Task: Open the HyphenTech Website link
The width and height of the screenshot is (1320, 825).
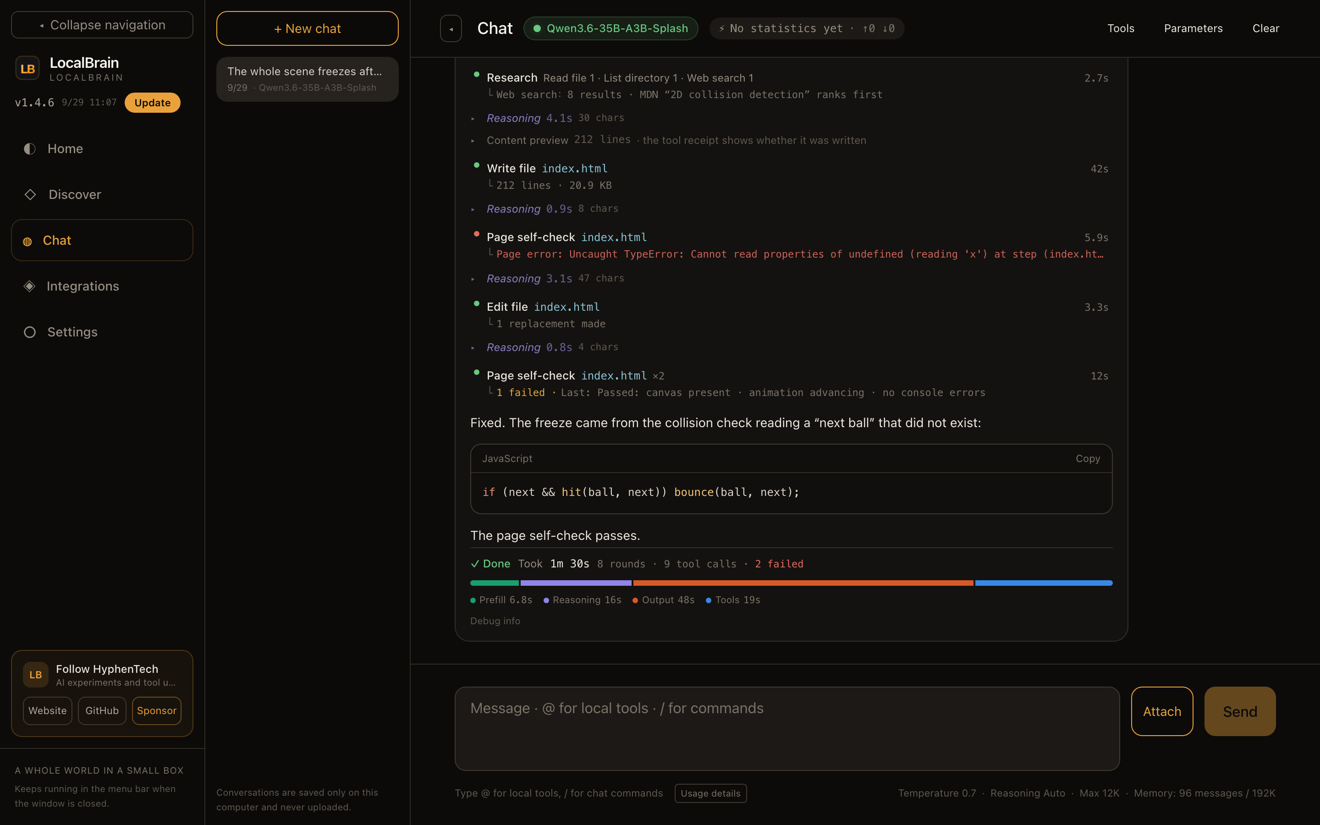Action: (x=48, y=710)
